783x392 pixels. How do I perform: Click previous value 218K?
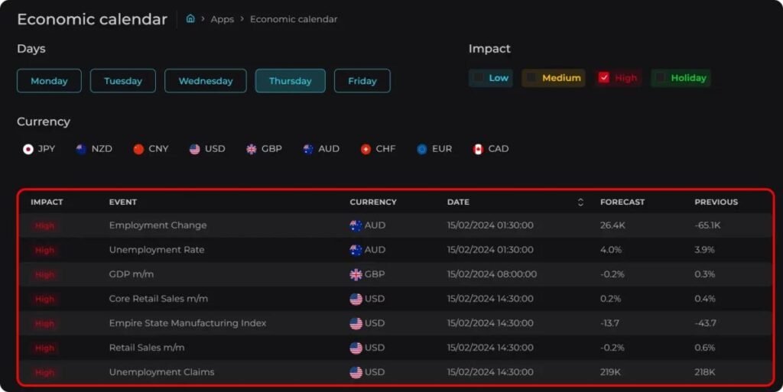(704, 372)
